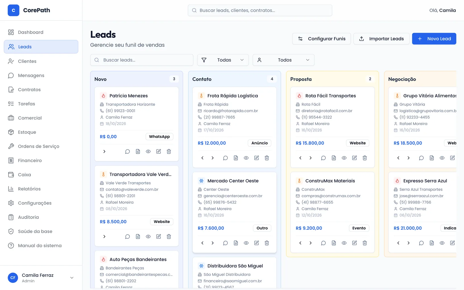Move Frota Rápida Logística to previous stage
Viewport: 464px width, 290px height.
[202, 158]
